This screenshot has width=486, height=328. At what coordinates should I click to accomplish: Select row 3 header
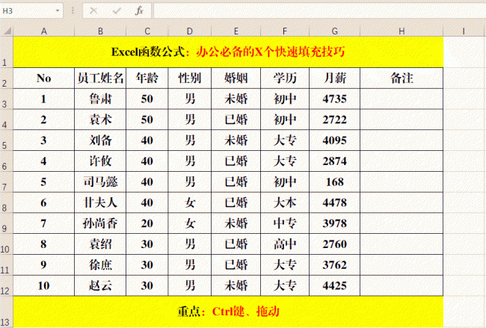coord(7,99)
